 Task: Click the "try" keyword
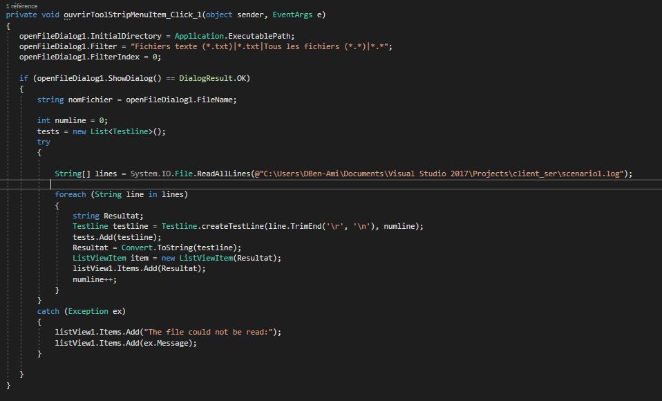(x=44, y=142)
